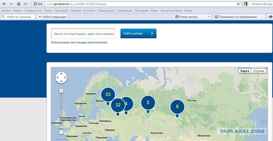Image resolution: width=273 pixels, height=141 pixels.
Task: Open the Содержимое navigation item
Action: point(33,11)
